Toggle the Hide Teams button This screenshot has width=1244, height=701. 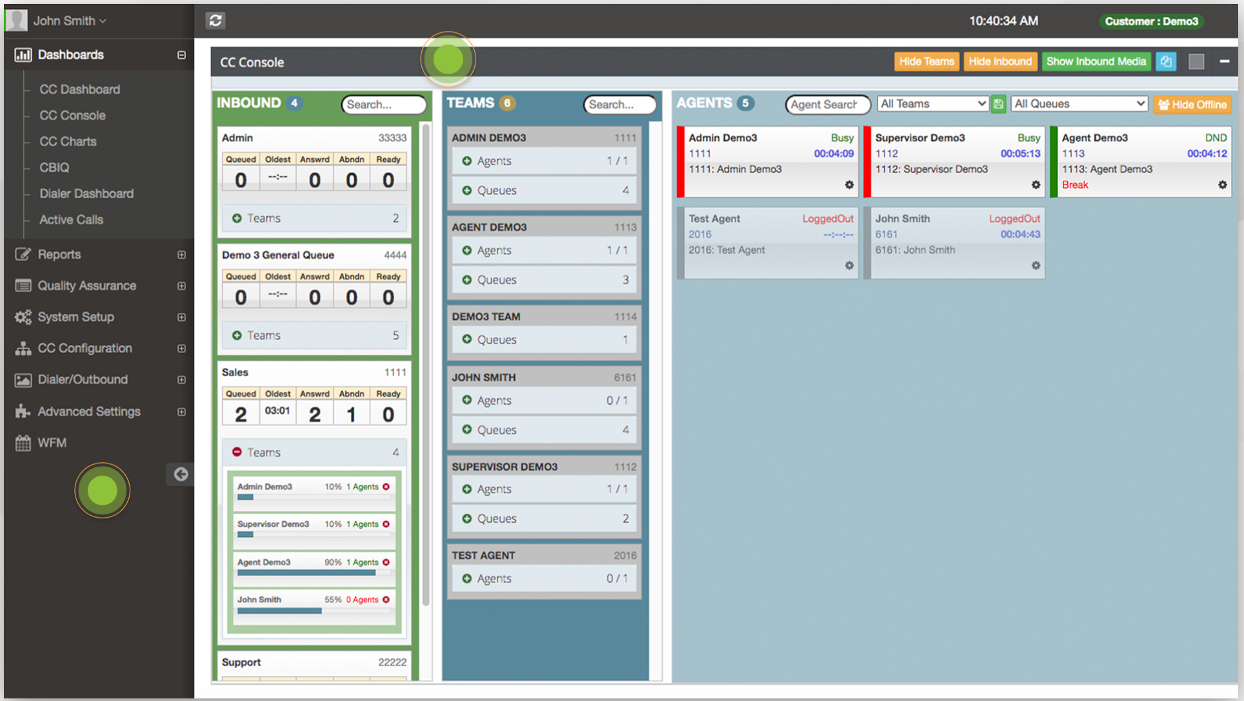926,62
